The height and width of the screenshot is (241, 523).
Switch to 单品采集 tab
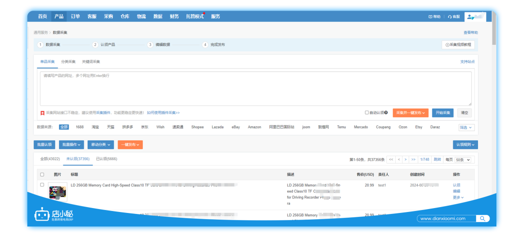point(47,61)
